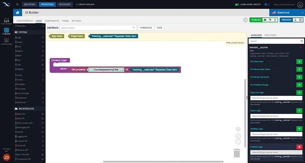The width and height of the screenshot is (305, 163).
Task: Open Landing Page in the sidebar
Action: (7, 41)
